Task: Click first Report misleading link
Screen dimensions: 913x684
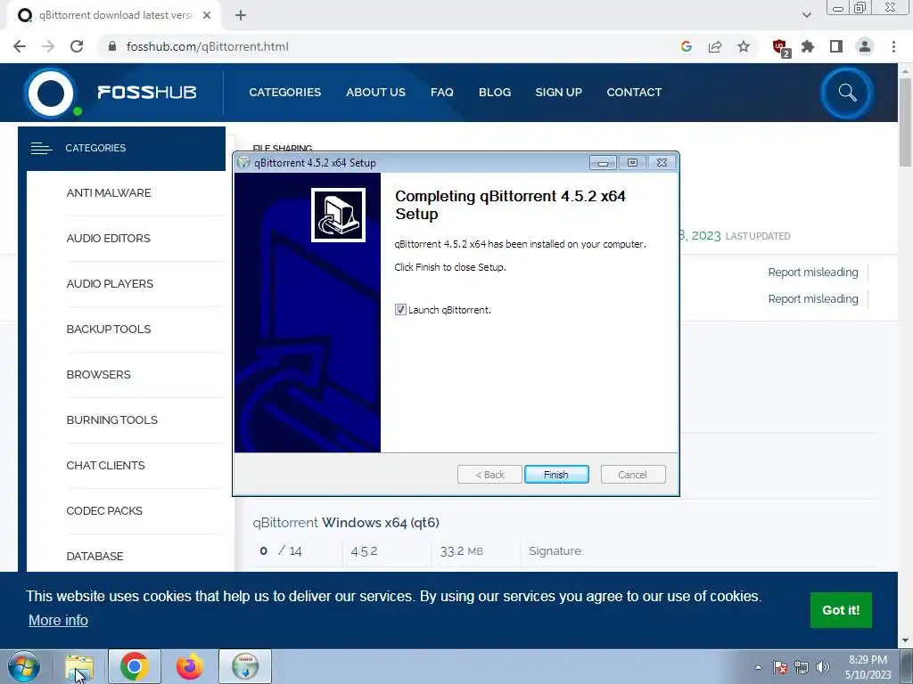Action: pyautogui.click(x=813, y=273)
